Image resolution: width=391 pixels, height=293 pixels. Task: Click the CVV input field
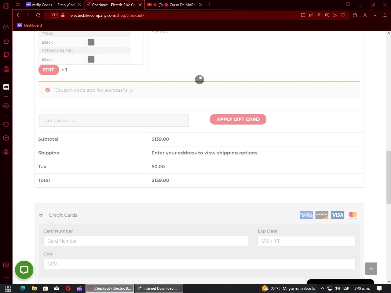(199, 264)
